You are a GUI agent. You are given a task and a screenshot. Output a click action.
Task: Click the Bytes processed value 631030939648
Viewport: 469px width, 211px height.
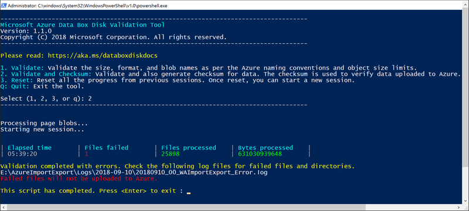coord(260,154)
